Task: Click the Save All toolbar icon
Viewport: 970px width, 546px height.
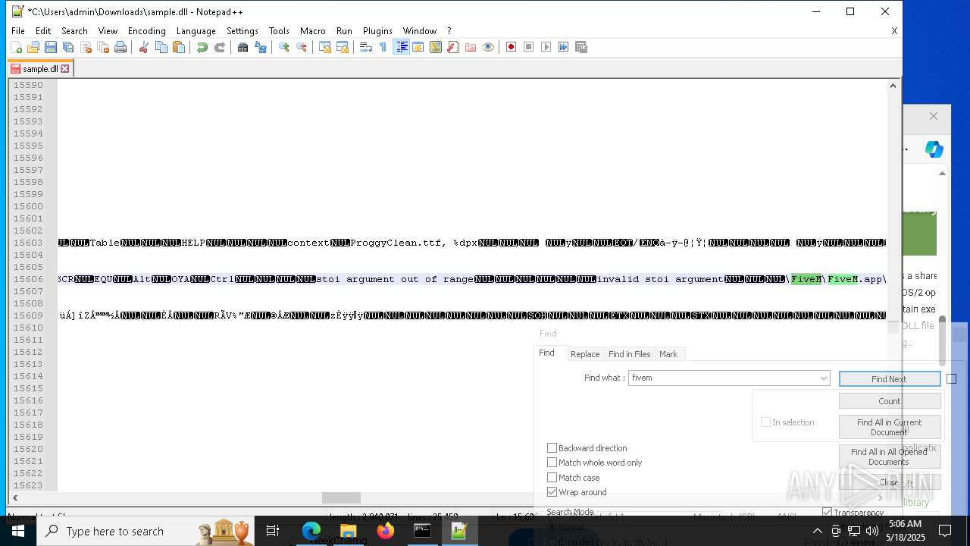Action: click(x=68, y=47)
